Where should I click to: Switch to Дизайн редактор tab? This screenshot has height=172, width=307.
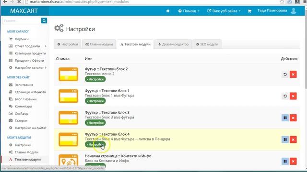point(173,44)
